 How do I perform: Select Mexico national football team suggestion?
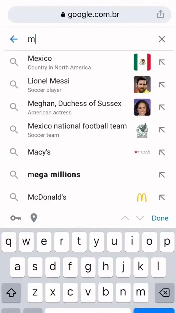click(77, 130)
